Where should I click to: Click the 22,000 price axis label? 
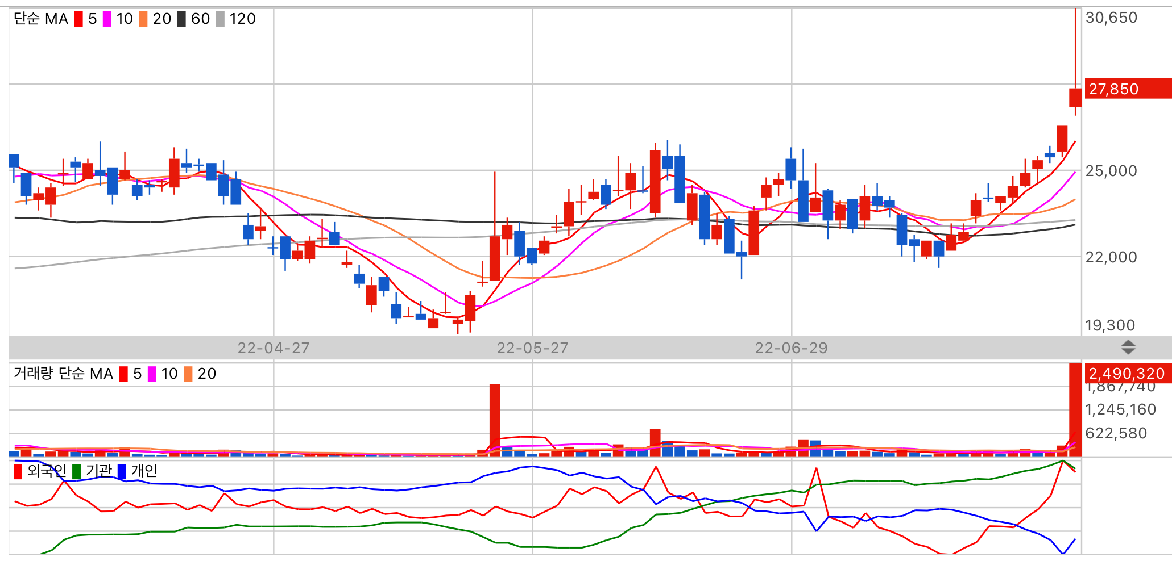[1111, 257]
